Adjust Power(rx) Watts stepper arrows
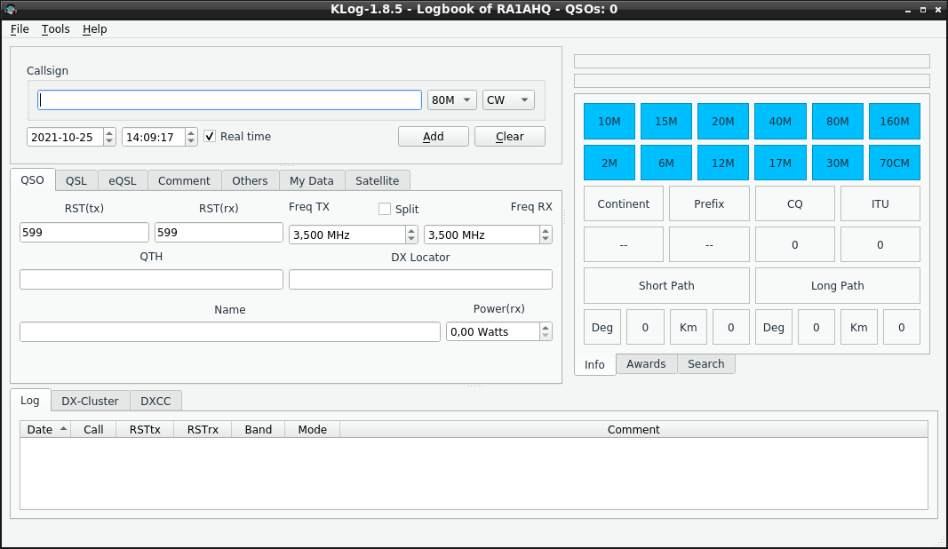Viewport: 948px width, 549px height. 546,331
